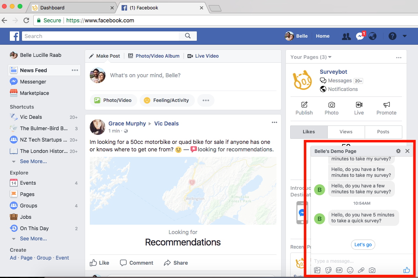Viewport: 418px width, 278px height.
Task: Open options menu on Grace Murphy's post
Action: click(x=274, y=122)
